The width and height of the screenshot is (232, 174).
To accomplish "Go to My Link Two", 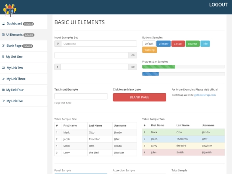I will coord(24,68).
